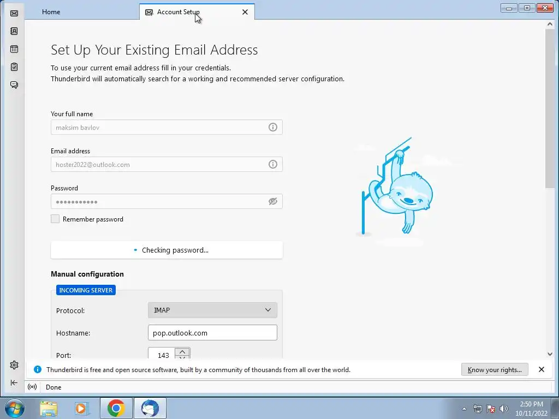This screenshot has width=559, height=419.
Task: Click the volume speaker tray icon
Action: tap(504, 409)
